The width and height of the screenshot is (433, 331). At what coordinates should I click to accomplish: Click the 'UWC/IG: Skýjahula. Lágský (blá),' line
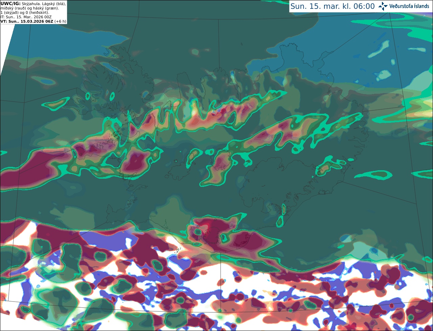coord(33,3)
